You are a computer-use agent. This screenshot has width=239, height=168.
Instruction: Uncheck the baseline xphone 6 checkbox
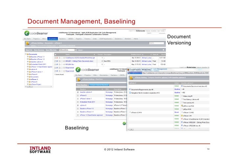[x=78, y=92]
